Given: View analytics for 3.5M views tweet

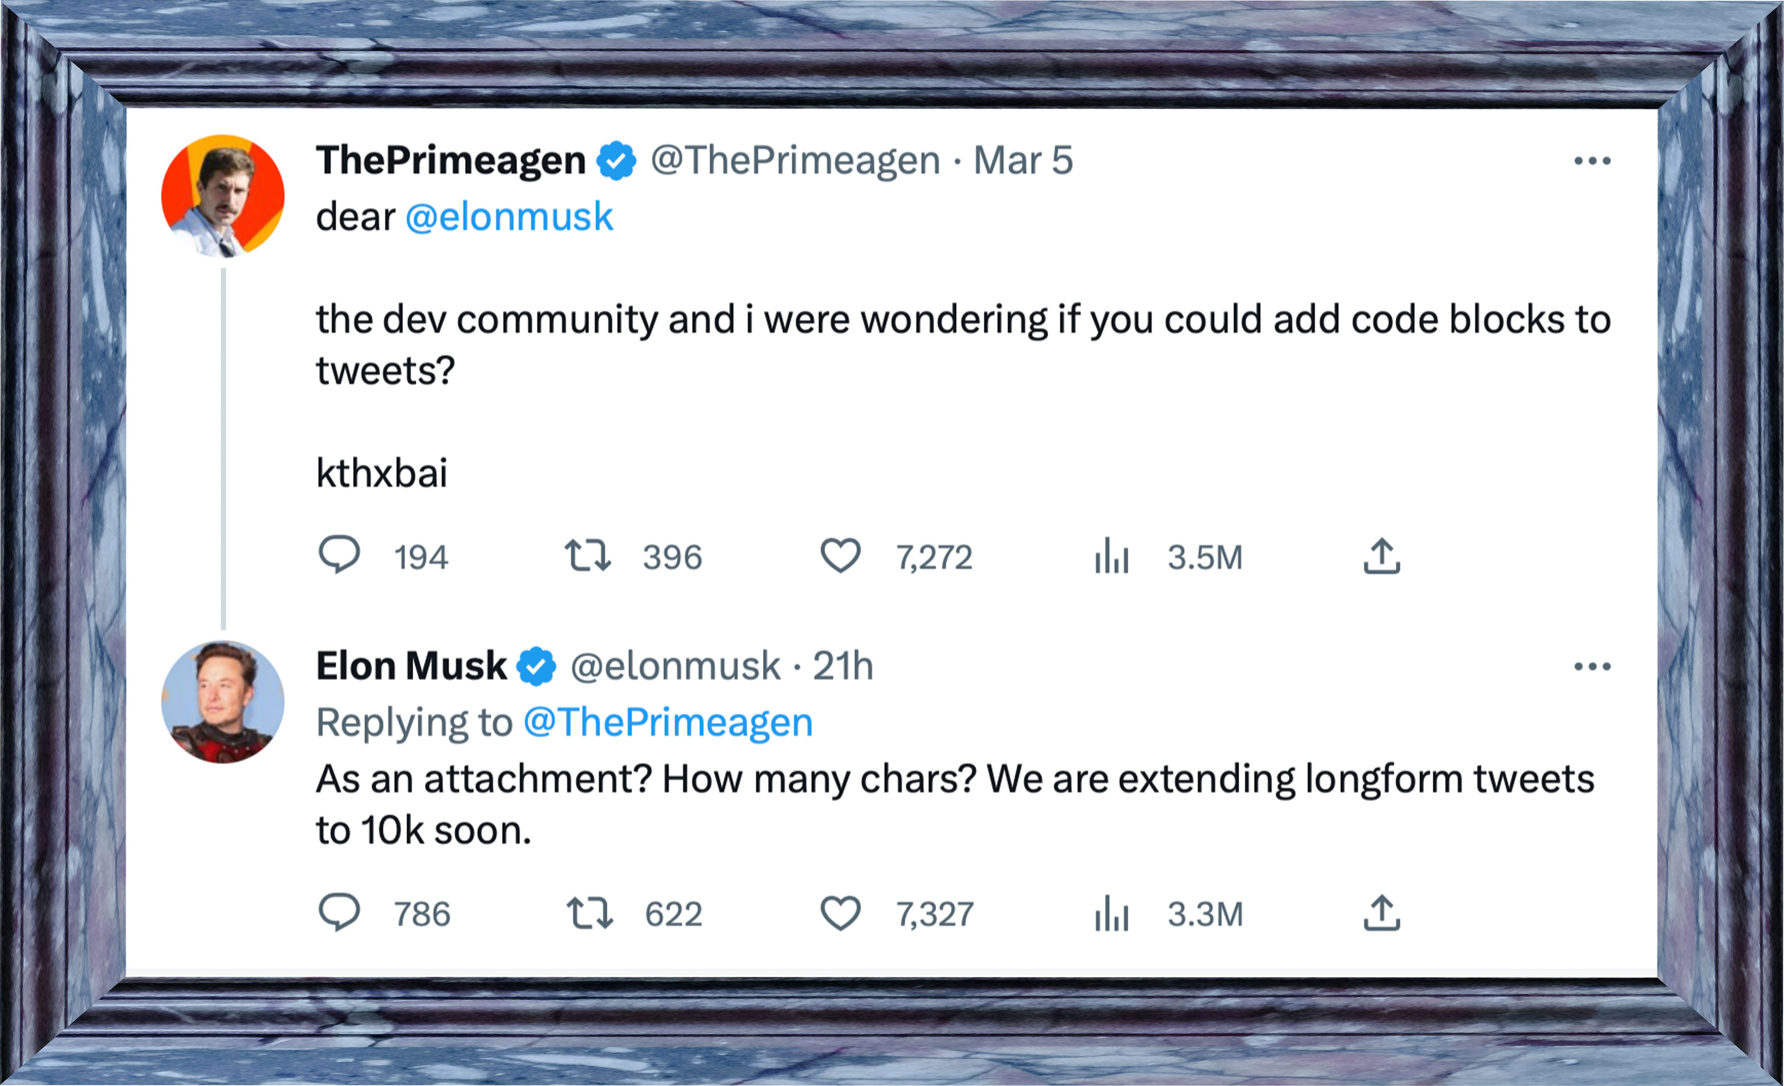Looking at the screenshot, I should point(1112,556).
